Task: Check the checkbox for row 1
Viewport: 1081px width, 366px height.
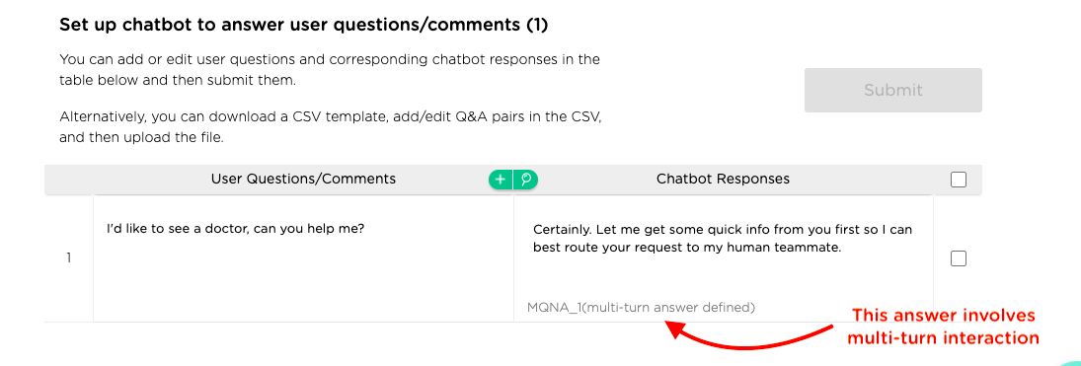Action: coord(959,258)
